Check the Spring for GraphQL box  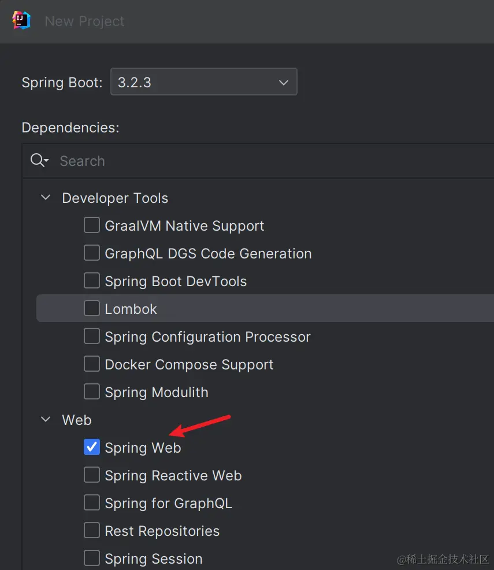[x=91, y=503]
